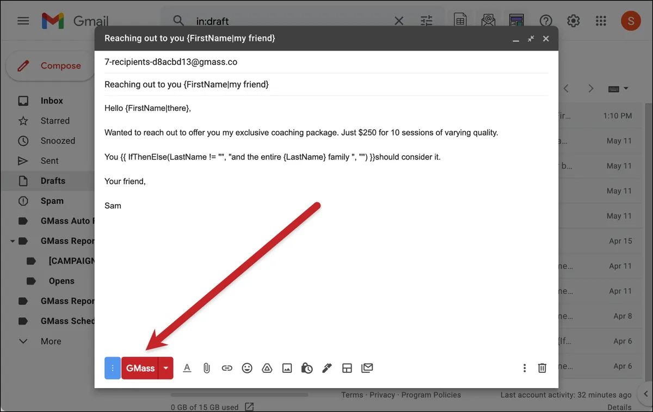Insert files using Google Drive
Image resolution: width=653 pixels, height=412 pixels.
(267, 368)
